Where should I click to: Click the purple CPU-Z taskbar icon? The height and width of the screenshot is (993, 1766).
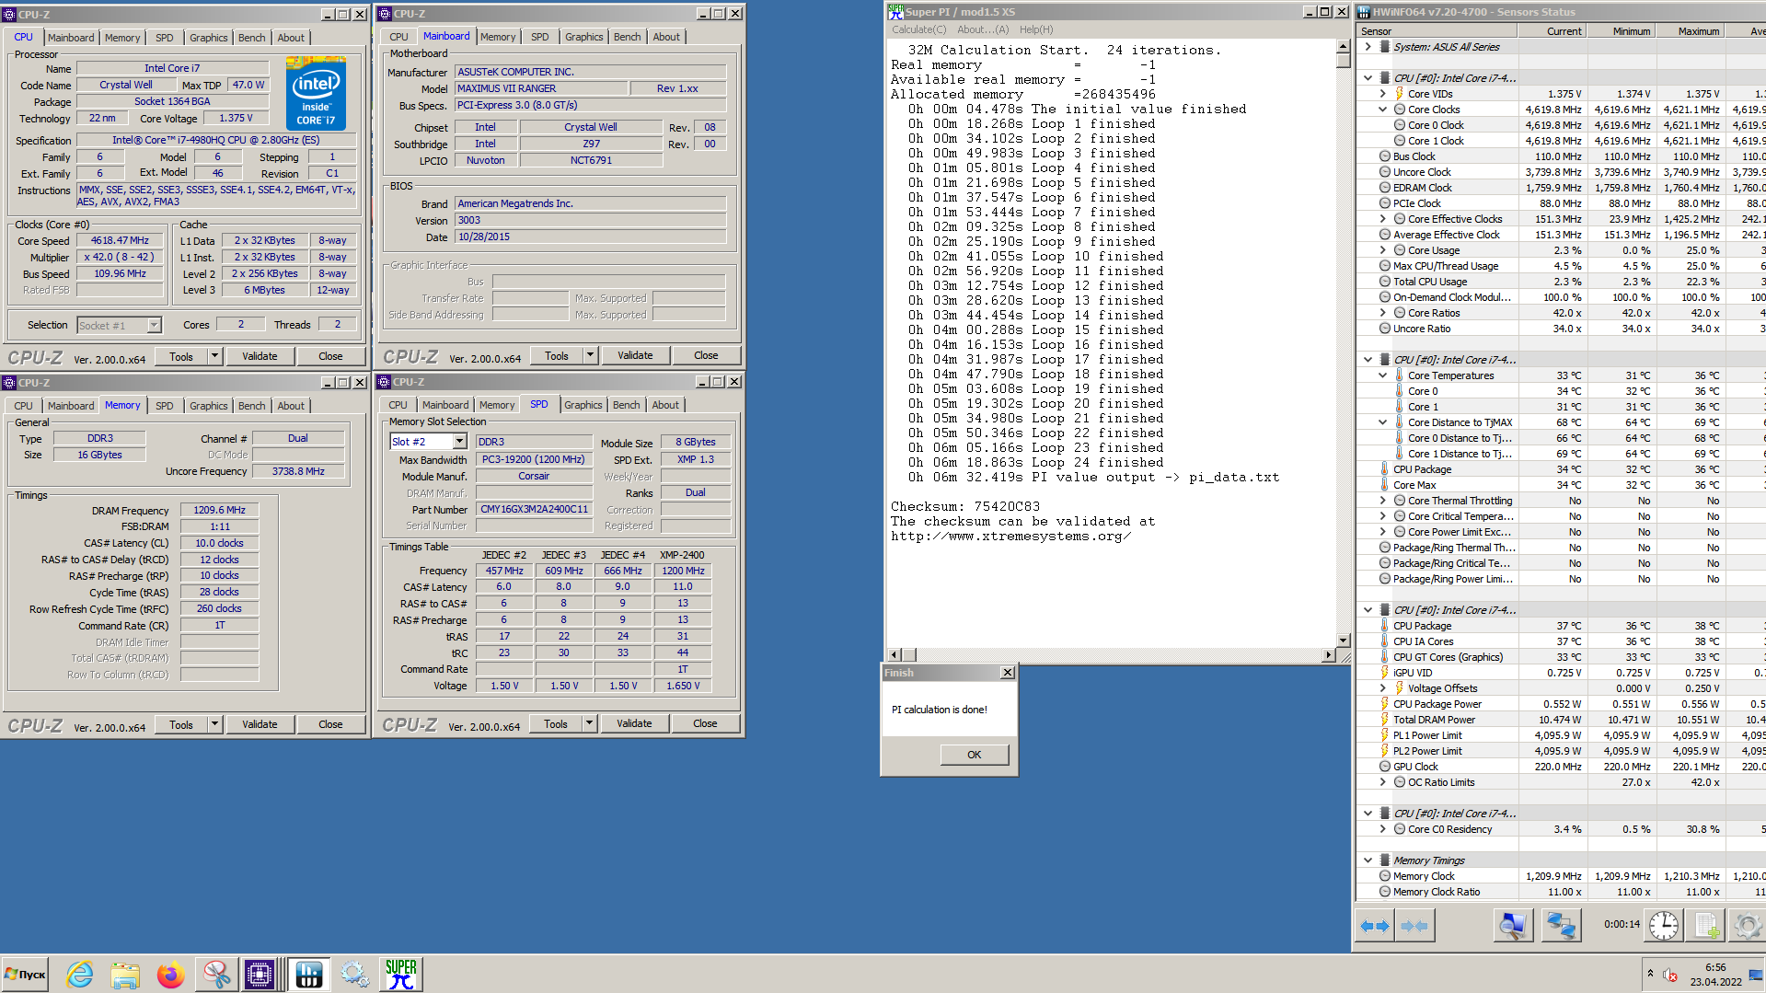pyautogui.click(x=260, y=974)
